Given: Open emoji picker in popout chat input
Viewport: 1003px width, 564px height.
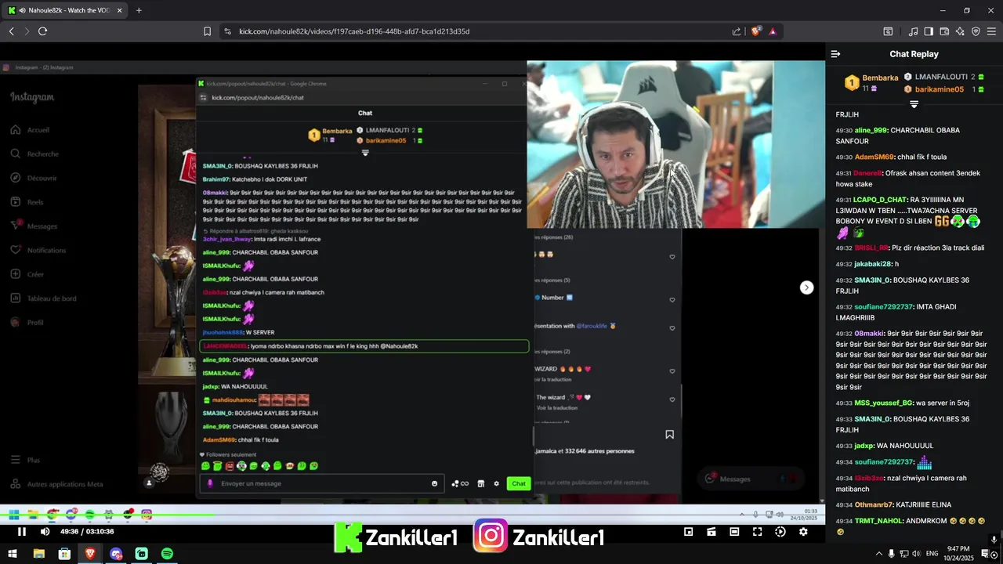Looking at the screenshot, I should [x=435, y=483].
